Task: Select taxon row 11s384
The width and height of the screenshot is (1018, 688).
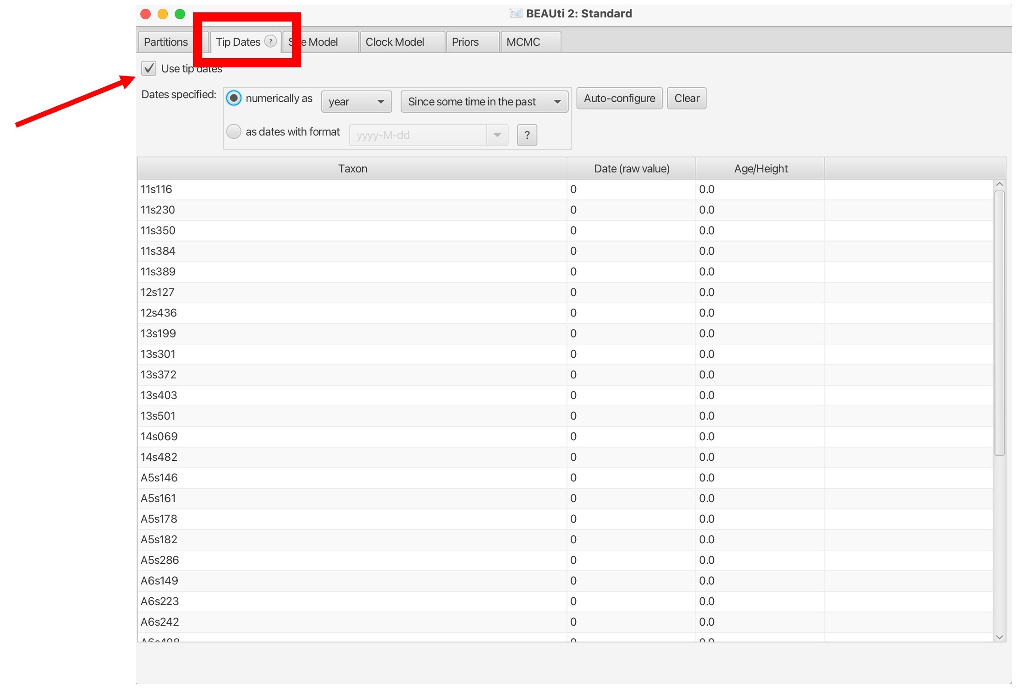Action: click(565, 251)
